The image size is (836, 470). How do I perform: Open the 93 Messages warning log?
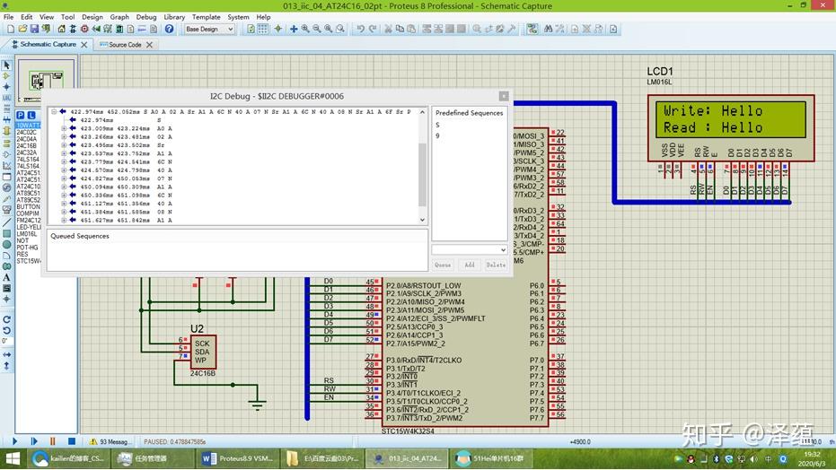coord(110,441)
